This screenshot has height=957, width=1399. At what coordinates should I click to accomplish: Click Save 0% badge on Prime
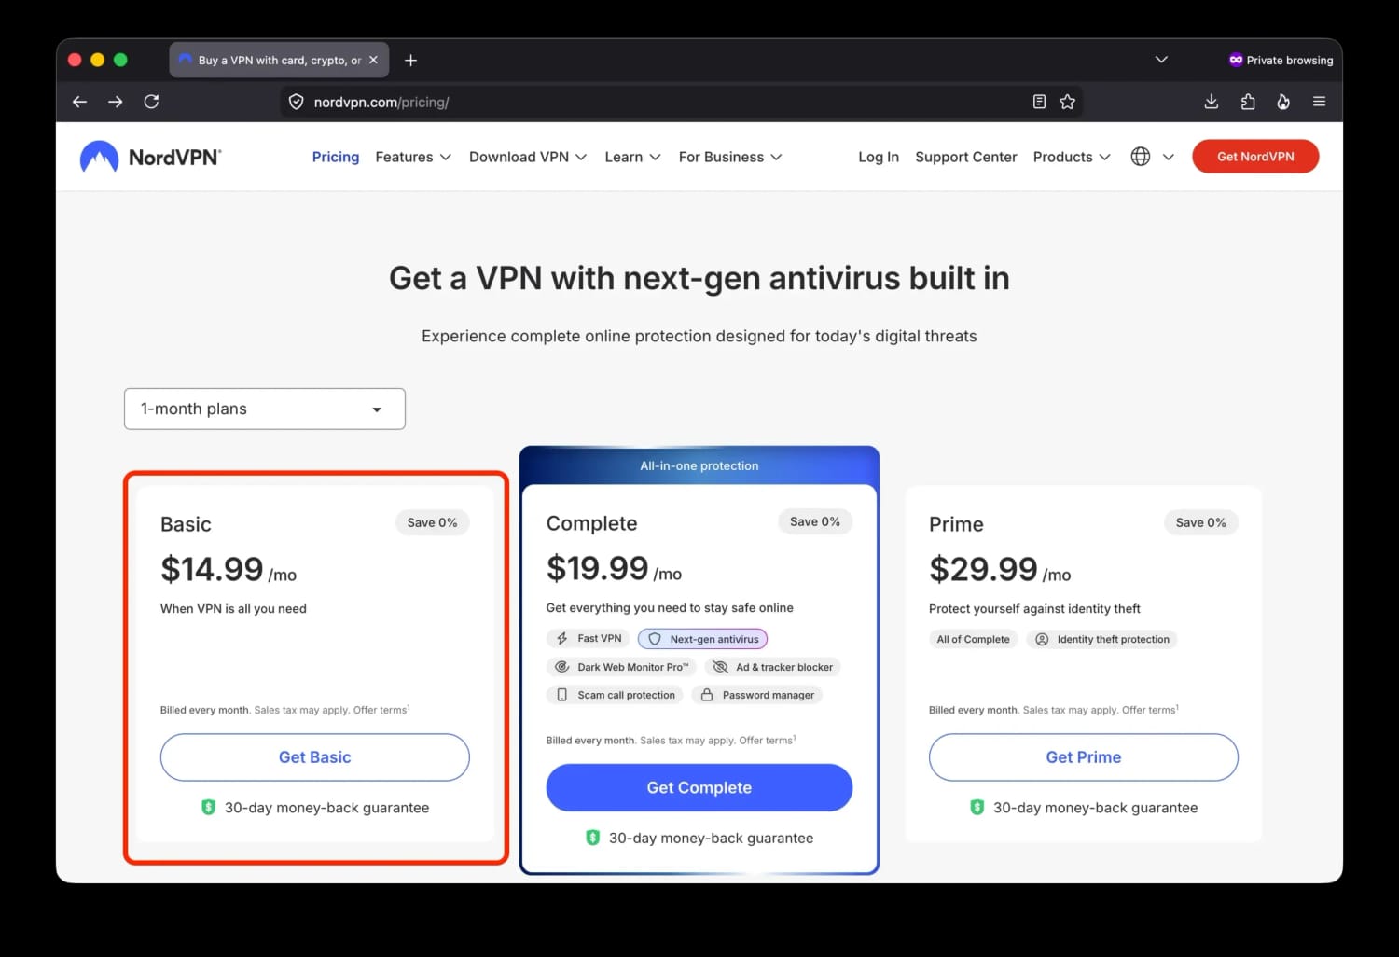1201,522
